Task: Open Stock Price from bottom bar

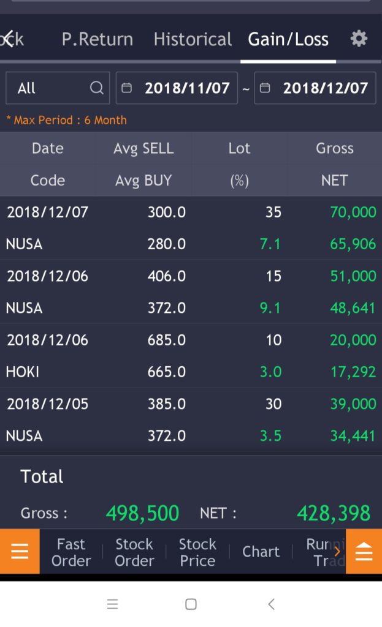Action: (x=197, y=552)
